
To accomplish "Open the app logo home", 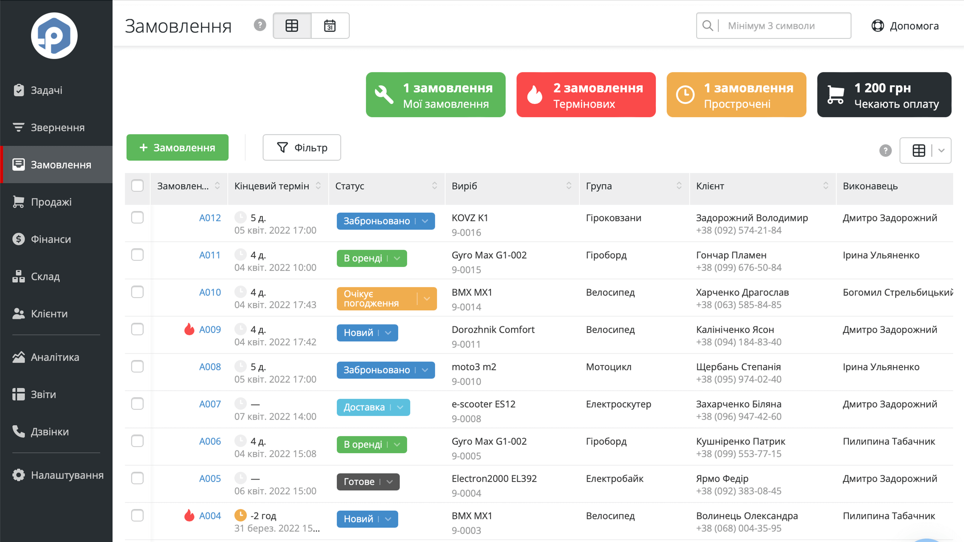I will 54,36.
